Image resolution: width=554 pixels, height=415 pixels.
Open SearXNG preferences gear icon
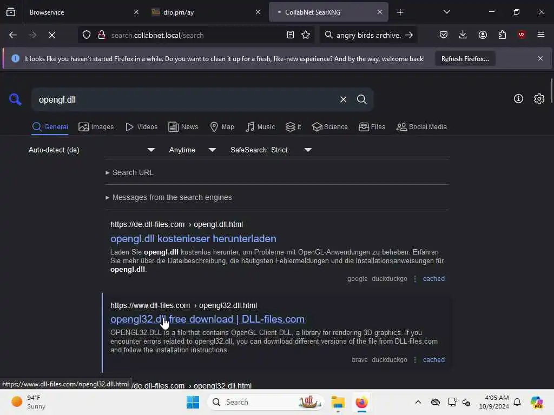tap(539, 99)
